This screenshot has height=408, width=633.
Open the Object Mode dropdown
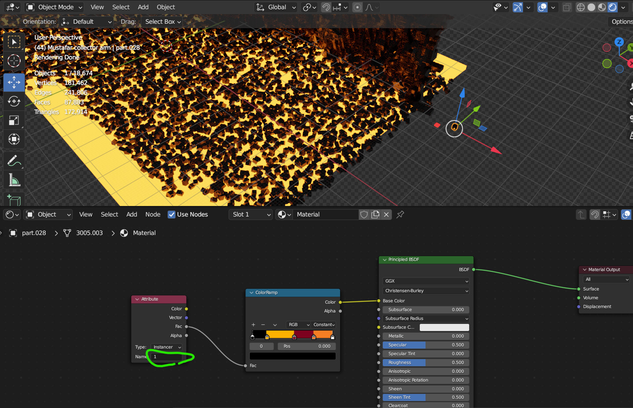tap(55, 7)
